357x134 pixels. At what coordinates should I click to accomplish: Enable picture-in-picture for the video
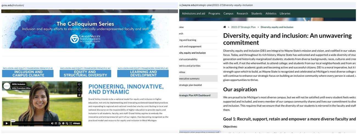pyautogui.click(x=67, y=123)
